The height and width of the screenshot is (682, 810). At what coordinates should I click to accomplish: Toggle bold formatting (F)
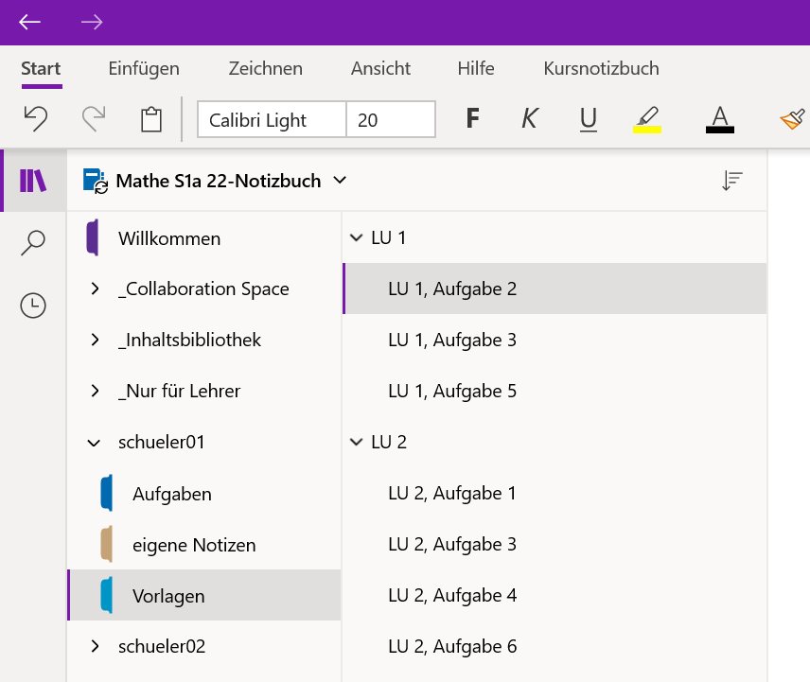pyautogui.click(x=473, y=119)
